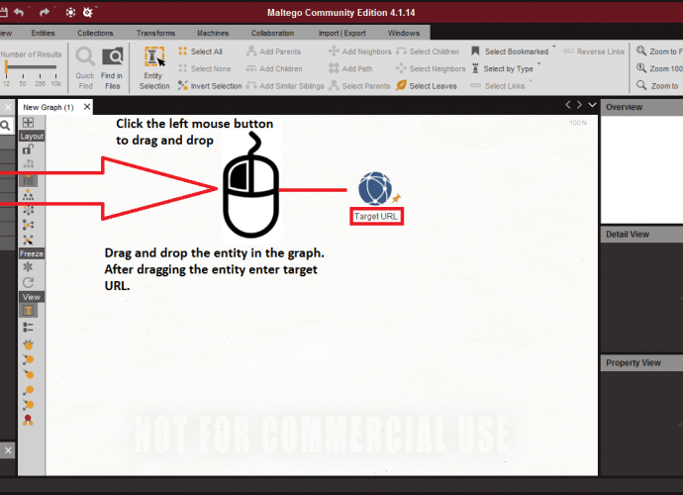683x495 pixels.
Task: Click the Detail View panel header
Action: click(641, 235)
